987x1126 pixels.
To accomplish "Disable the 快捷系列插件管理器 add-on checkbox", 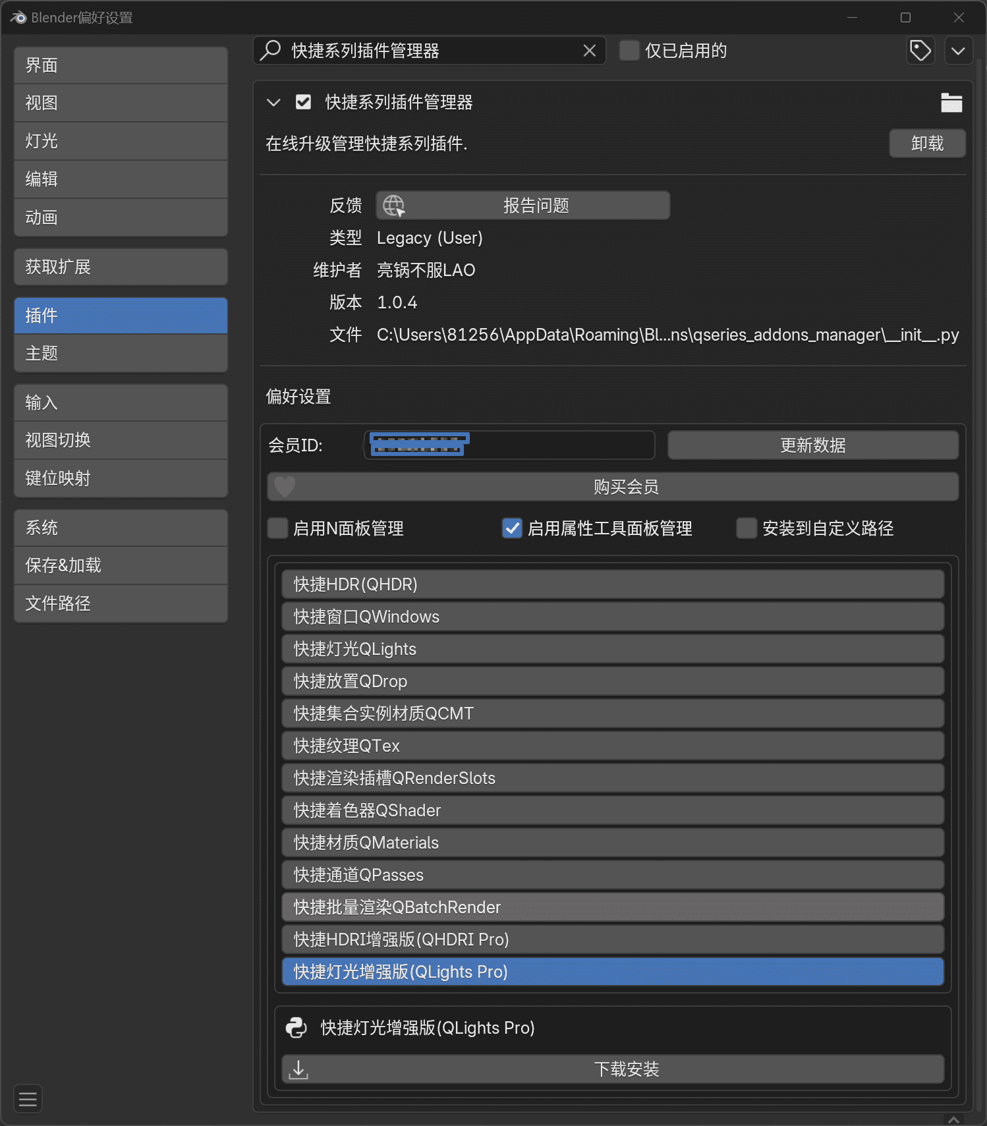I will [303, 102].
